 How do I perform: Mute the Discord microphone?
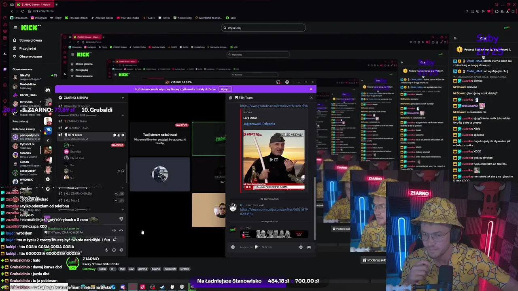(107, 250)
